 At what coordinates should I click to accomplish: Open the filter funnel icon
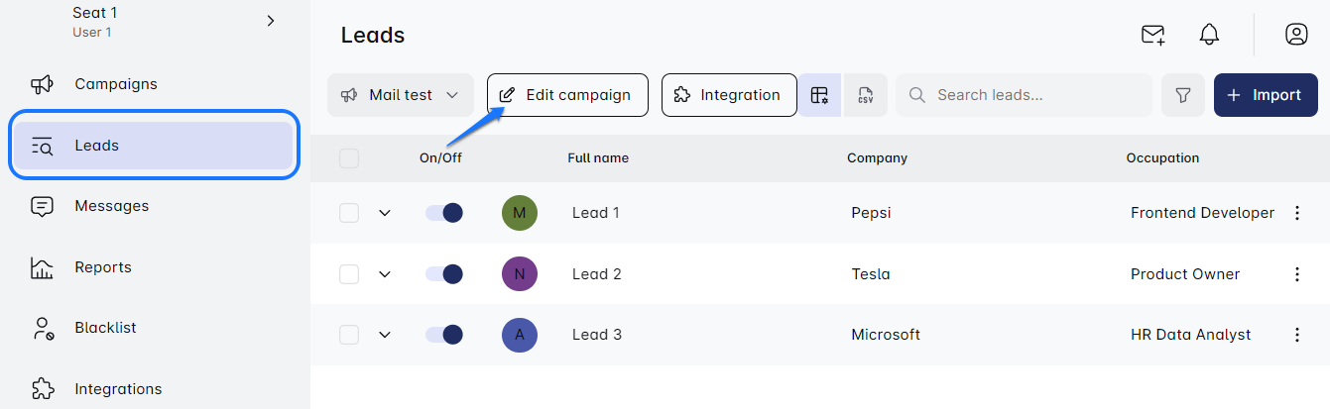point(1182,95)
